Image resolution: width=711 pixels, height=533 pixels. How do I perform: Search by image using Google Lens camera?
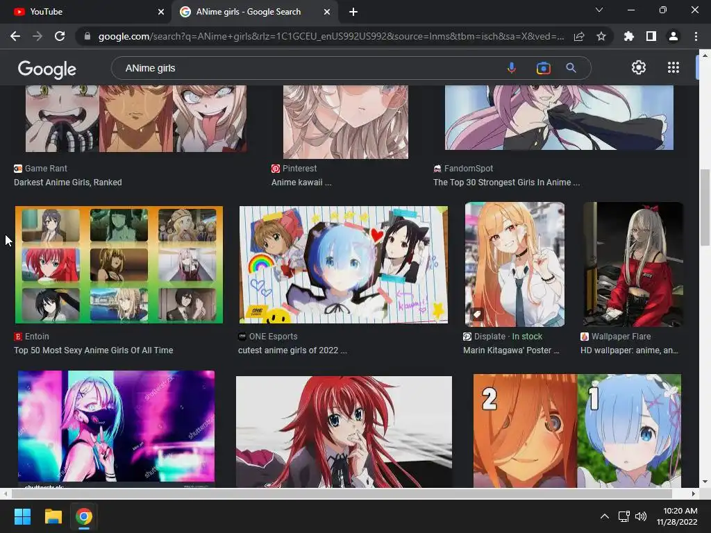click(543, 68)
